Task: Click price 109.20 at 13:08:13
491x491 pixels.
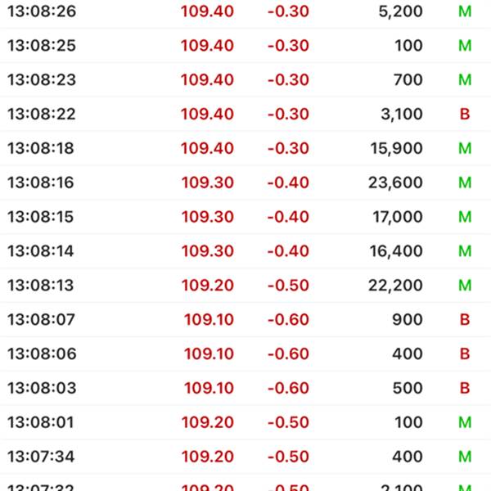Action: (x=208, y=286)
